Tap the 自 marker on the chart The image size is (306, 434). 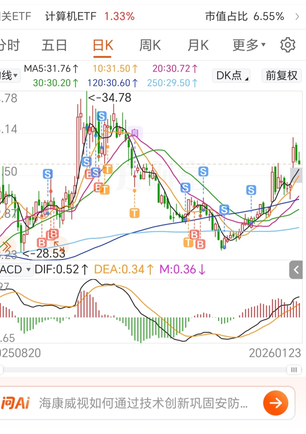(135, 133)
